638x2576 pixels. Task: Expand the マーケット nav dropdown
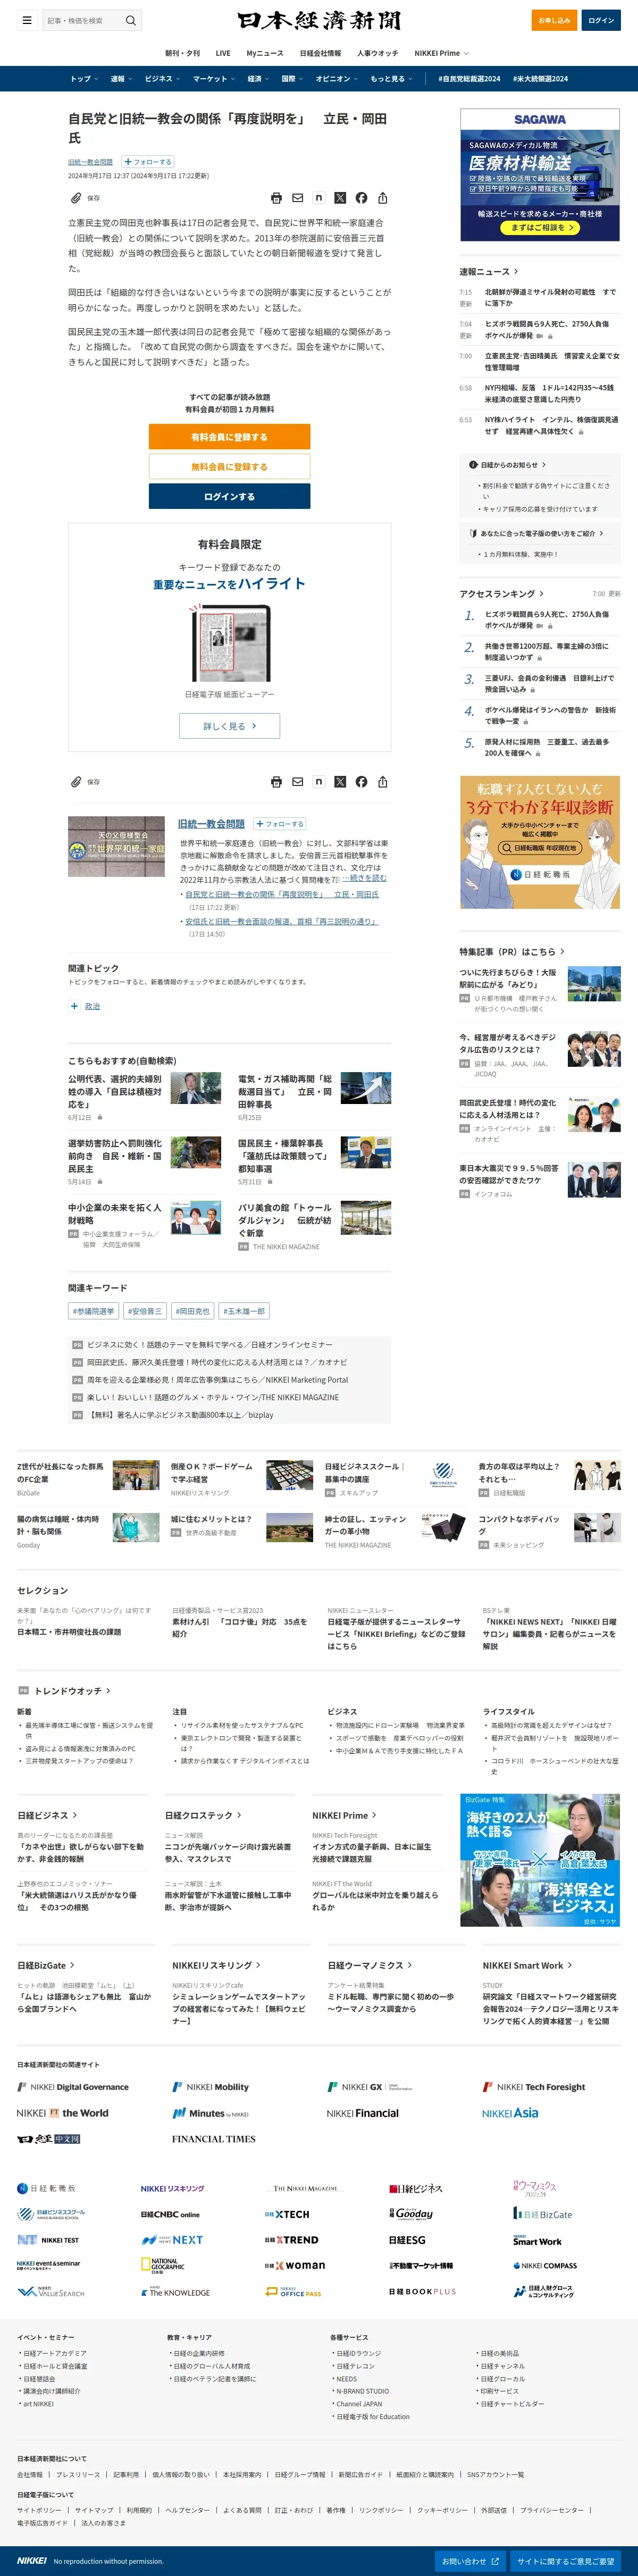click(x=214, y=78)
